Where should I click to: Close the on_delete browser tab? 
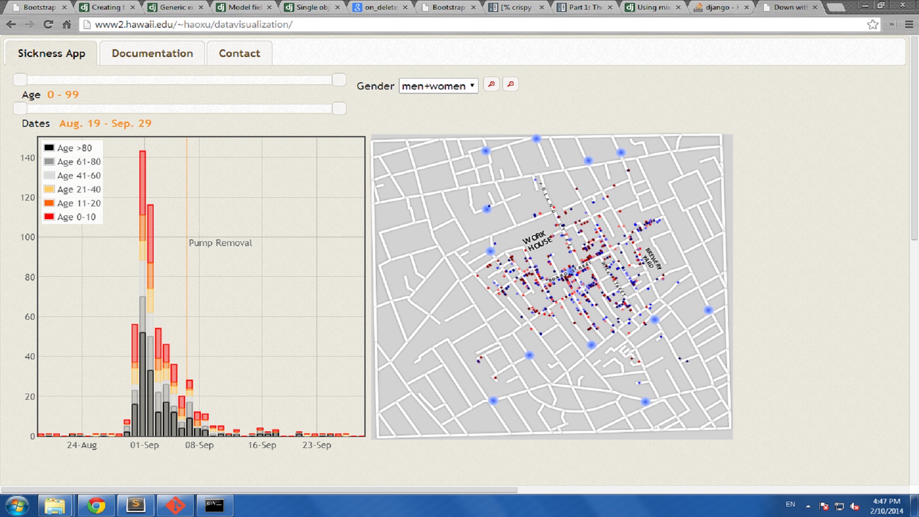pyautogui.click(x=405, y=7)
